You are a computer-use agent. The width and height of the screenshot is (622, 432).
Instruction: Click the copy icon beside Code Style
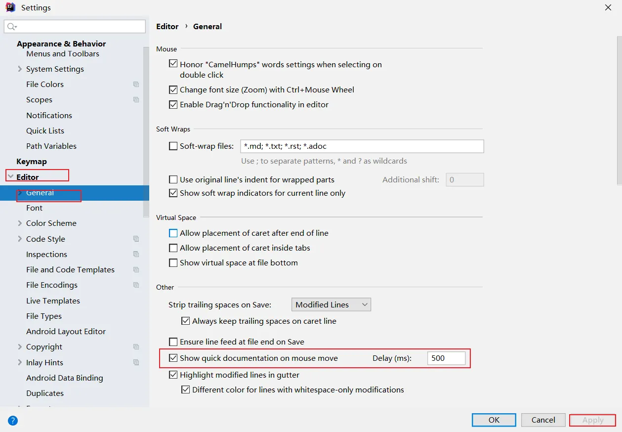(136, 239)
